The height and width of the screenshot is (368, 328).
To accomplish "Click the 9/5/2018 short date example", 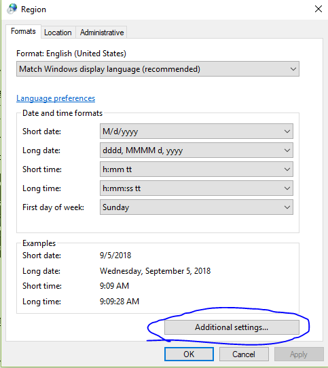I will (x=115, y=255).
